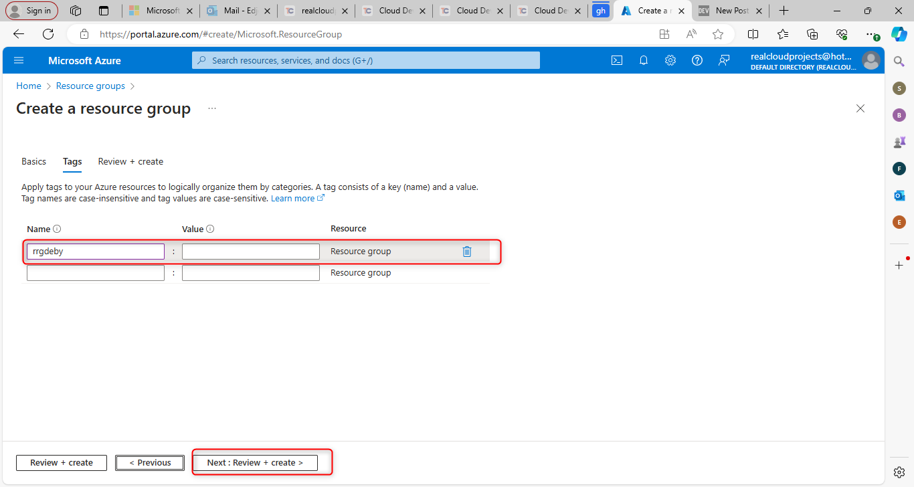914x487 pixels.
Task: Open the F app in Edge sidebar
Action: tap(899, 169)
